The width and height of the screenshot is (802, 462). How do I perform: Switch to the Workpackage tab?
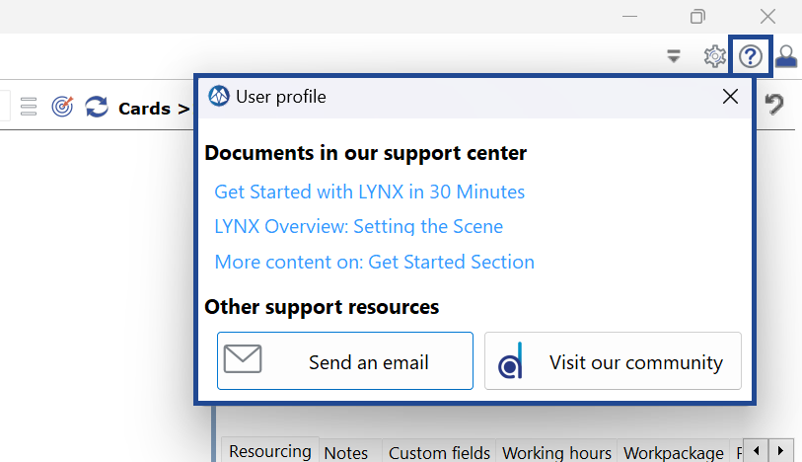pyautogui.click(x=673, y=452)
